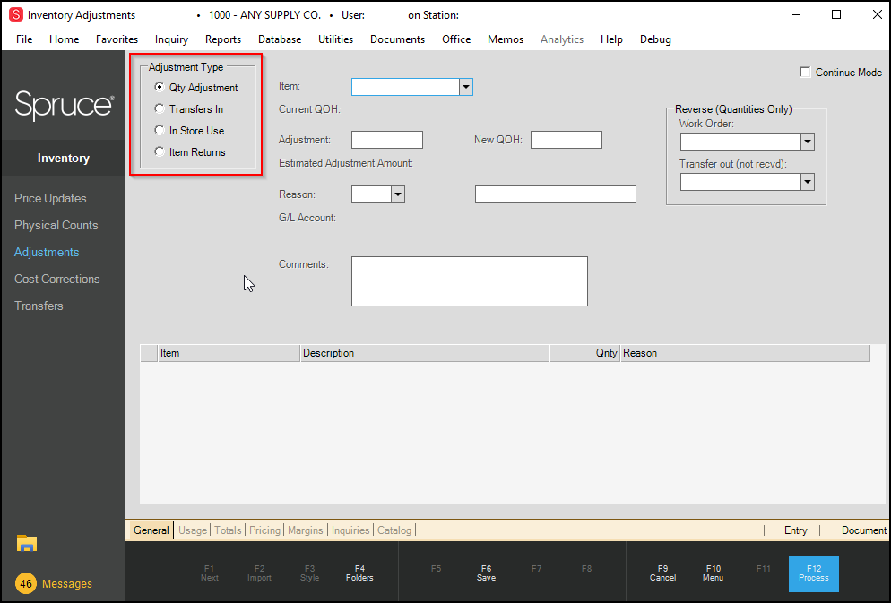Click the Reason column header

pos(745,353)
